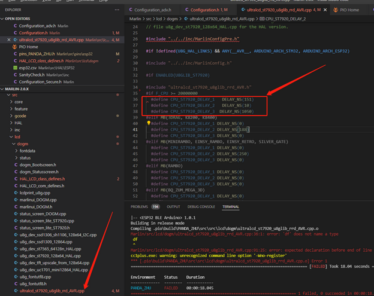Open u8g_dev_ssd1309_12864.cpp file
Viewport: 374px width, 296px height.
click(46, 242)
